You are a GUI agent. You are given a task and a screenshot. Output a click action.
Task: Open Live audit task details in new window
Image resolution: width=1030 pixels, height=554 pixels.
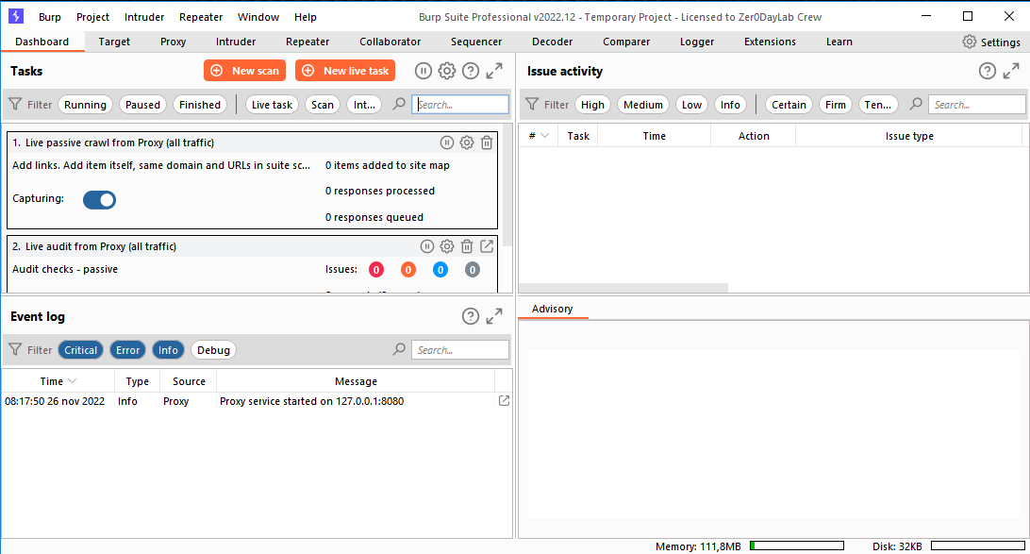pos(487,246)
